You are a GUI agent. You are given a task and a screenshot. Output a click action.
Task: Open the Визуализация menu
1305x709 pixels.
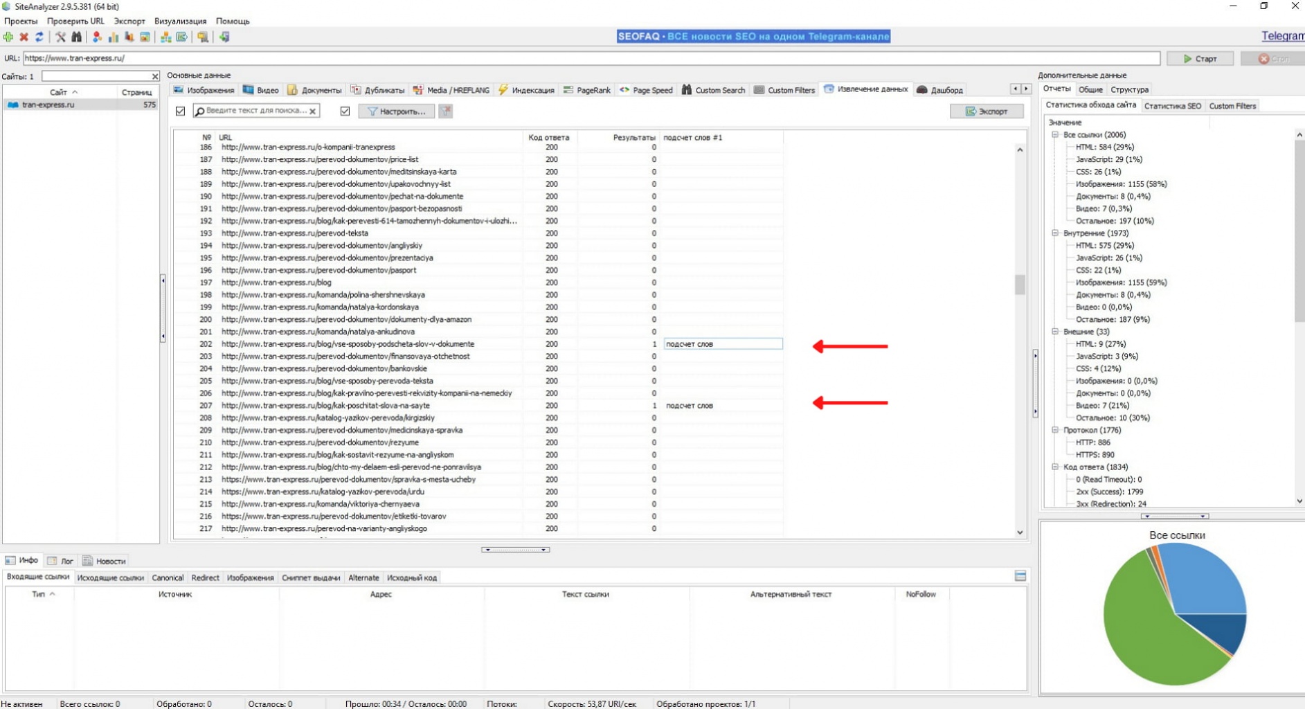click(180, 21)
